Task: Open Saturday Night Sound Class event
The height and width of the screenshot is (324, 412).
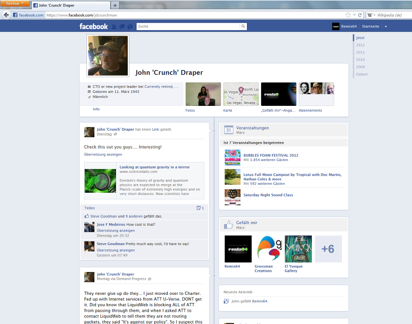Action: coord(268,195)
